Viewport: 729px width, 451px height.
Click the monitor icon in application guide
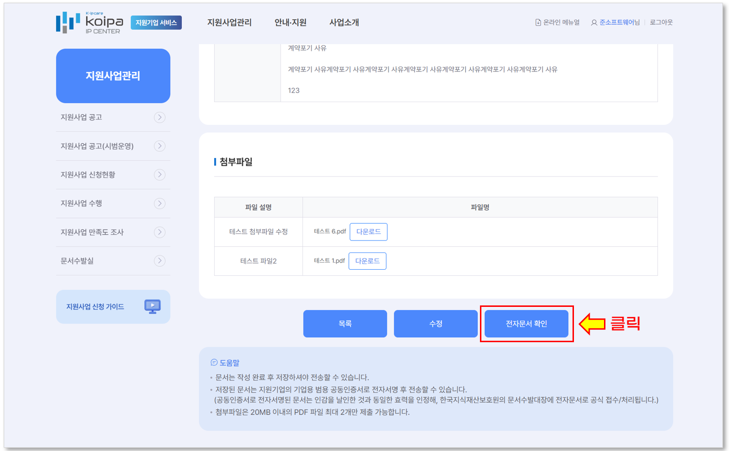(x=153, y=306)
